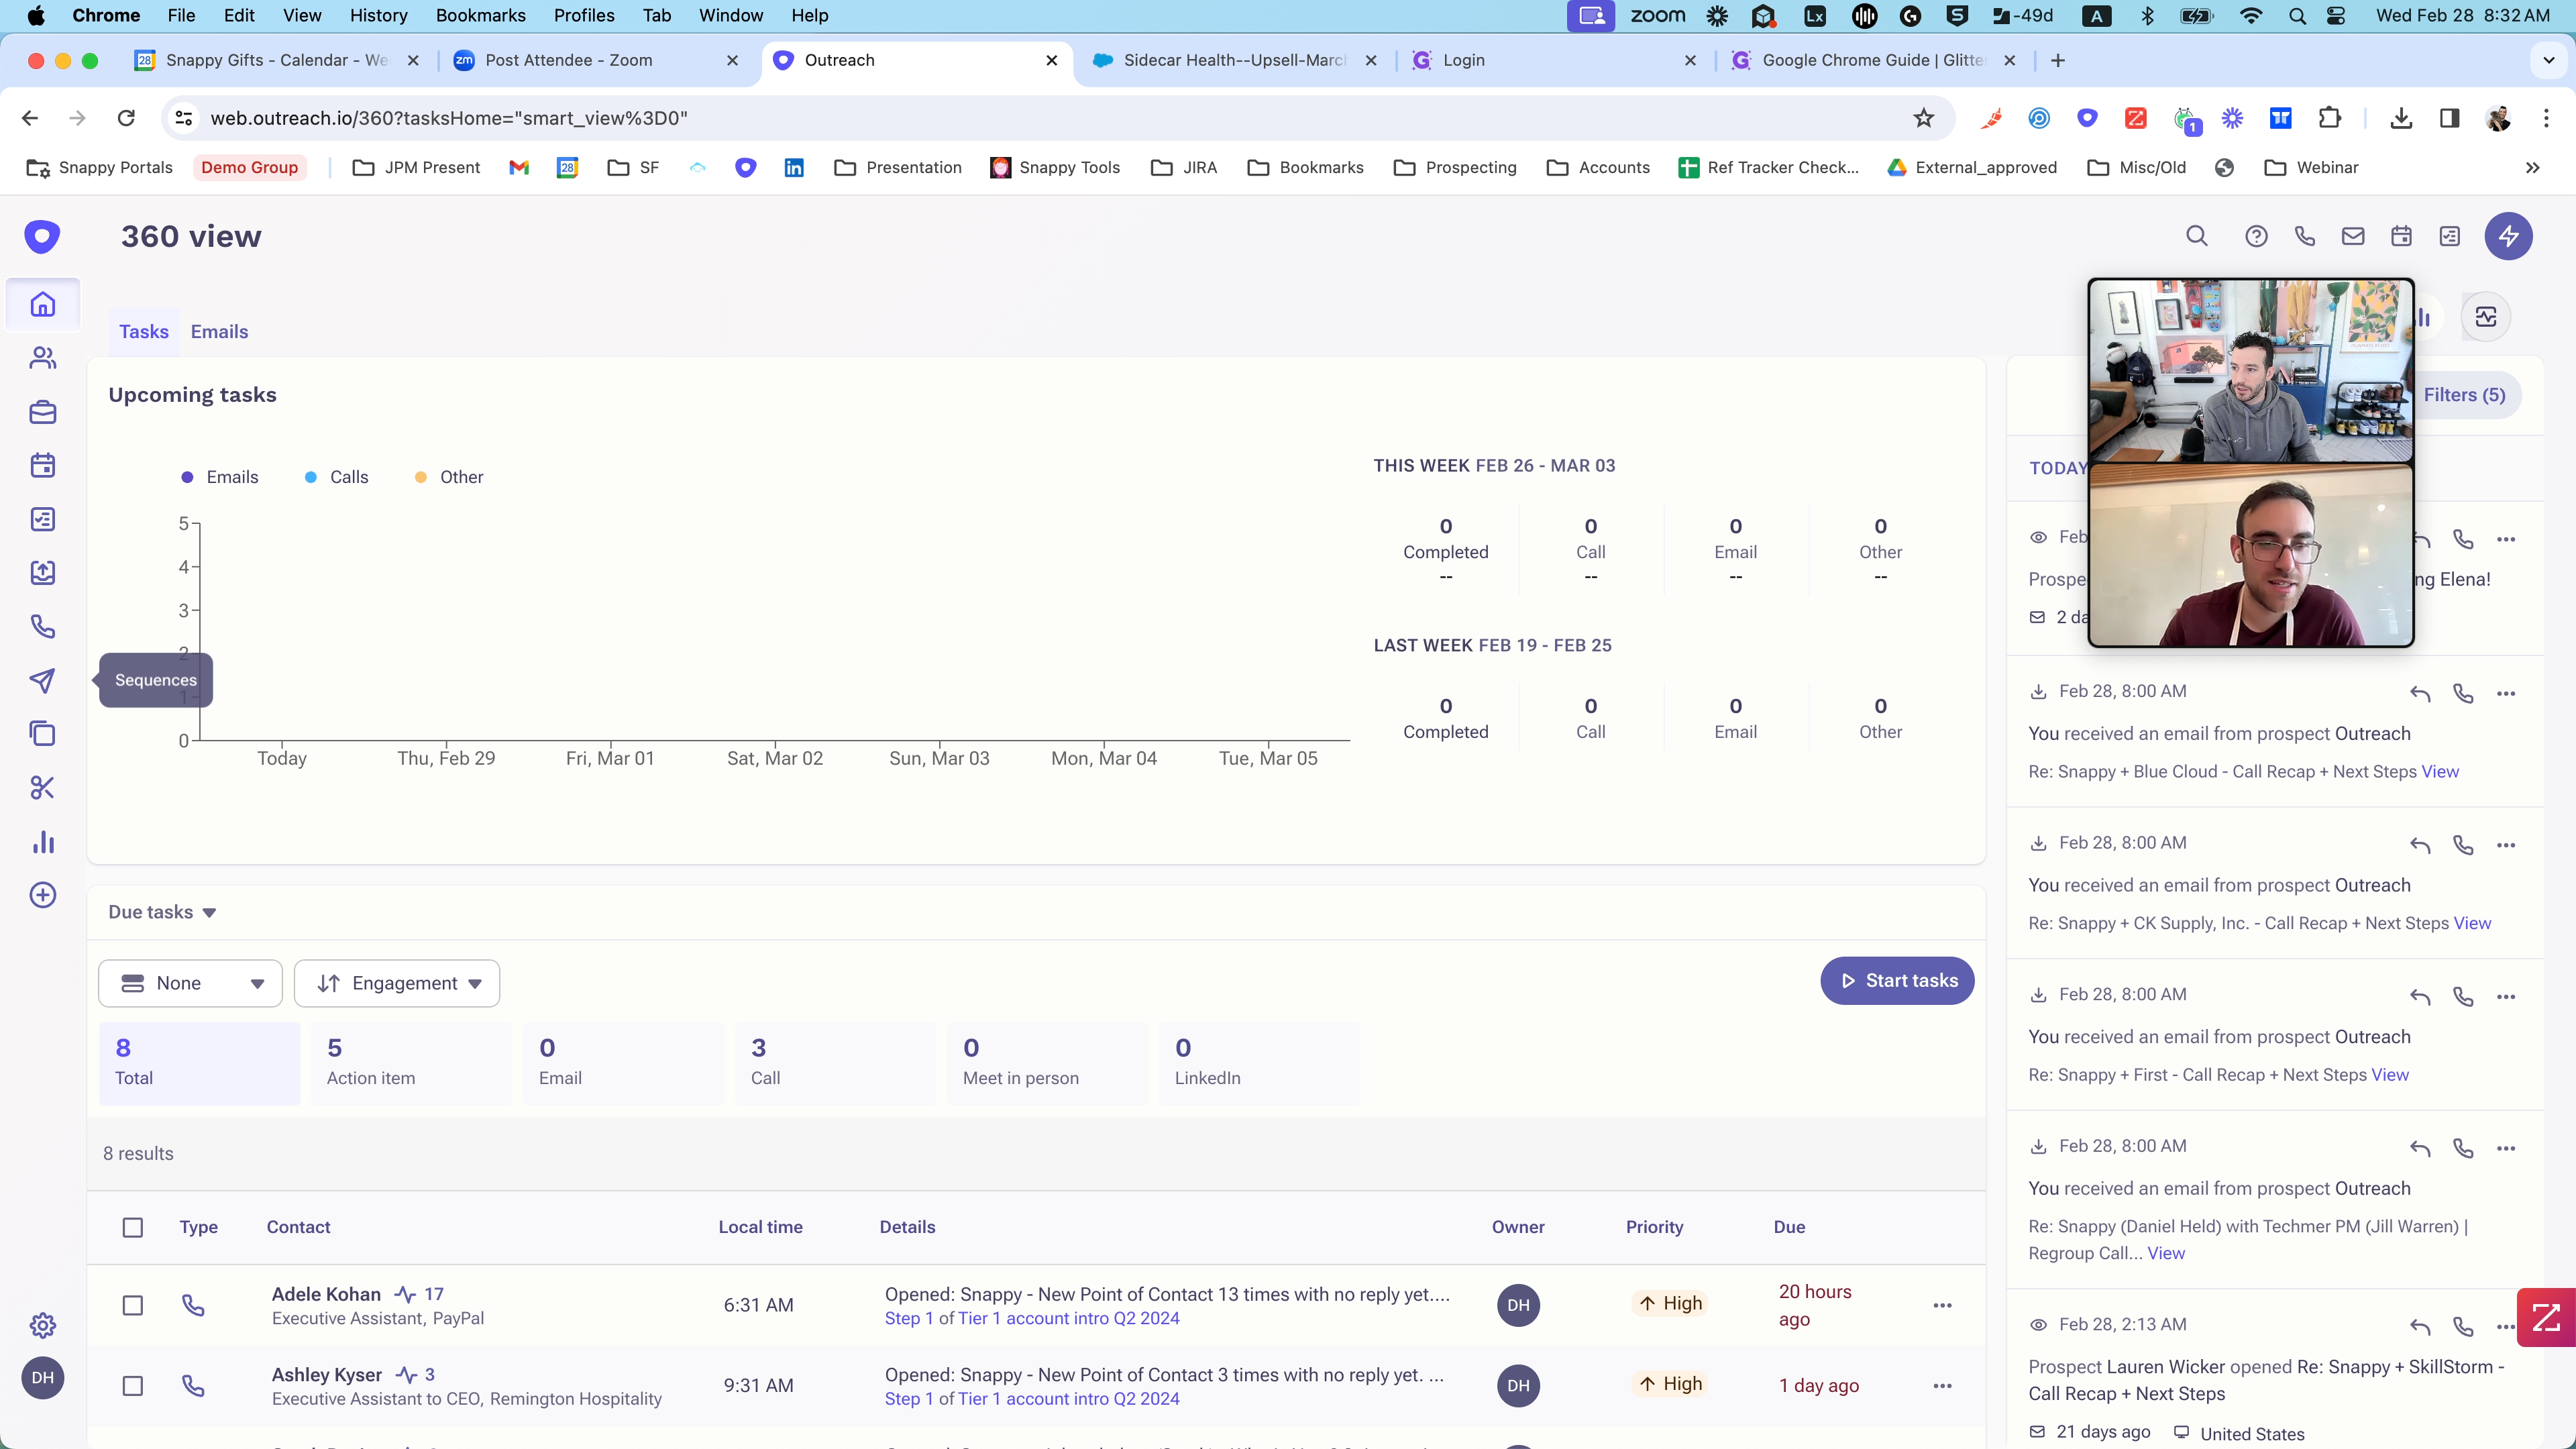Viewport: 2576px width, 1449px height.
Task: Open the Sequences paper-plane icon in sidebar
Action: [x=42, y=681]
